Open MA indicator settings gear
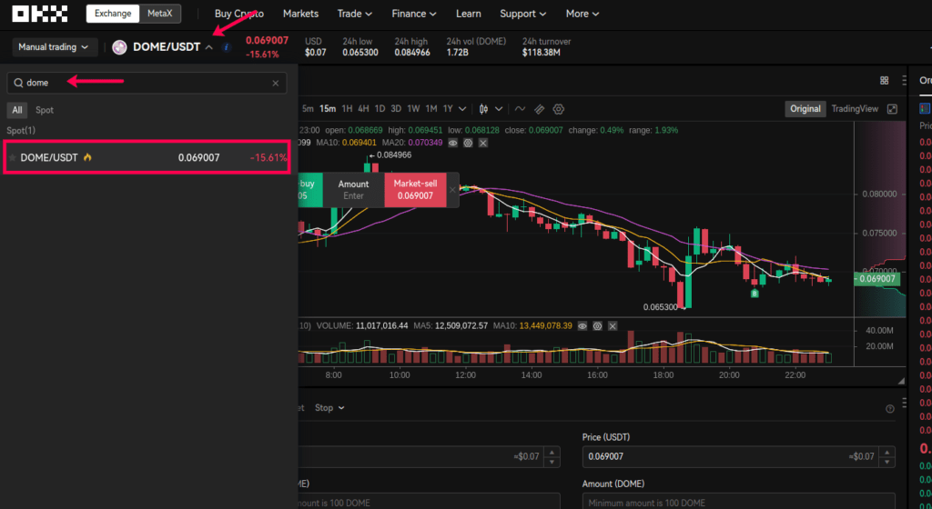 tap(468, 143)
